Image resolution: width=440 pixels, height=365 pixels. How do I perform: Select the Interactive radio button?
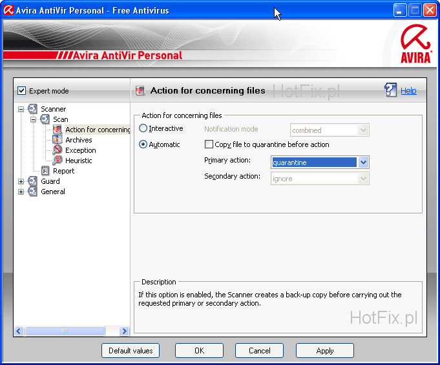click(x=143, y=129)
